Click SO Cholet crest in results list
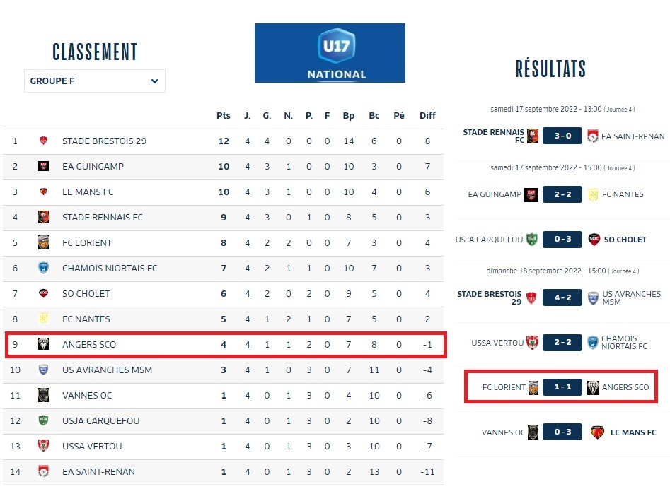Image resolution: width=670 pixels, height=489 pixels. [x=594, y=240]
